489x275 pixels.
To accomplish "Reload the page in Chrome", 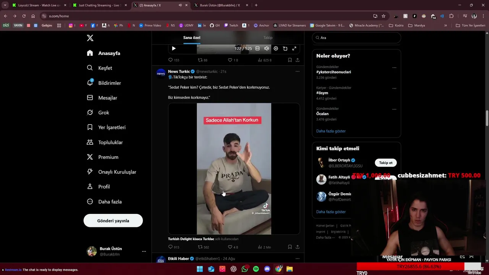I will (24, 16).
